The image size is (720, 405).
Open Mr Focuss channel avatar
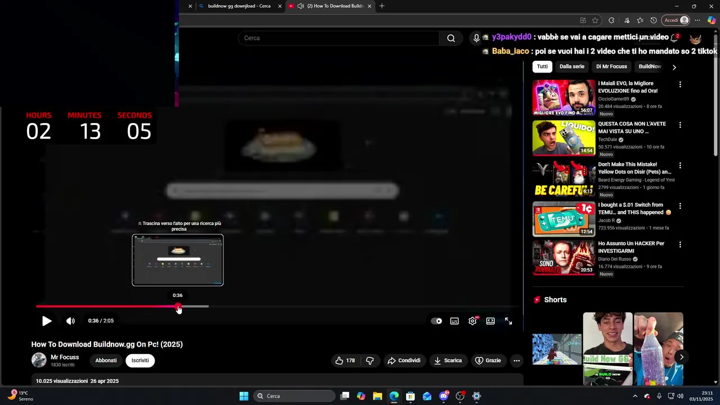[x=39, y=360]
